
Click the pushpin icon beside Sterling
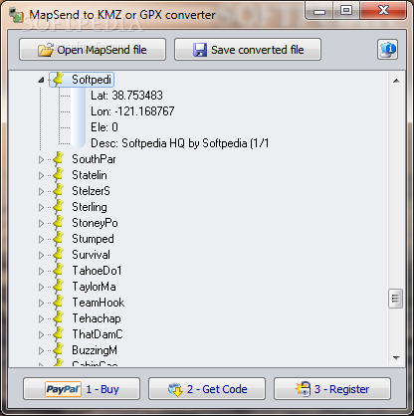click(59, 206)
